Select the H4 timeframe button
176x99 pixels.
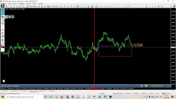[x=117, y=6]
